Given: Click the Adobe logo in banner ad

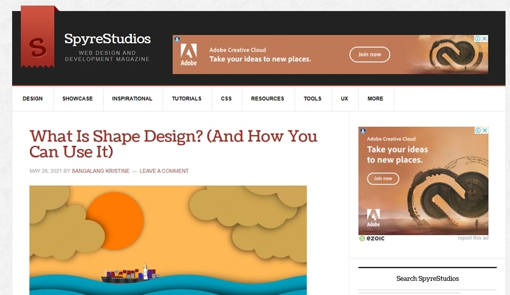Looking at the screenshot, I should click(189, 55).
